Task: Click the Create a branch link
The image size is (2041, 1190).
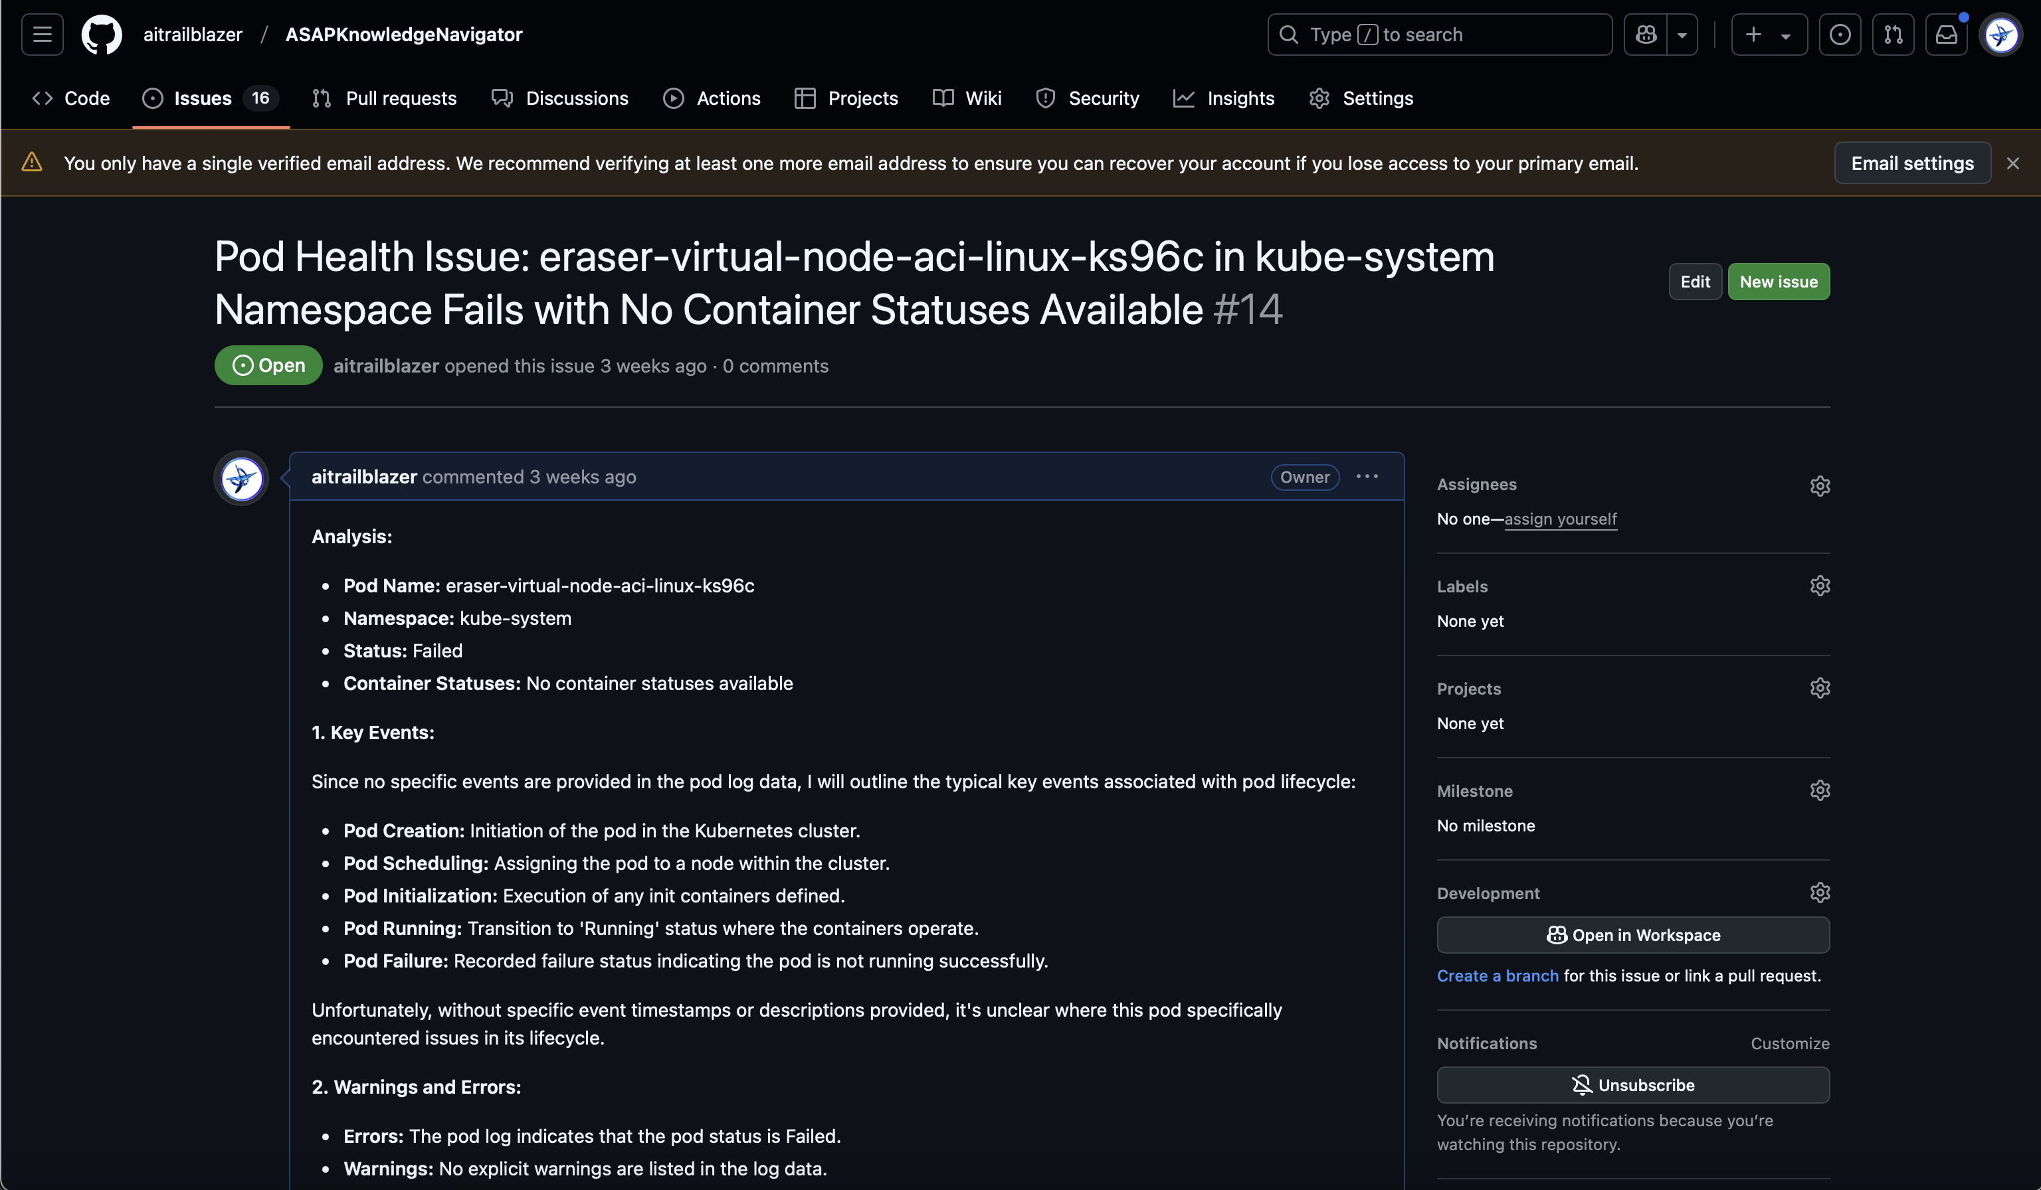Action: [x=1497, y=976]
